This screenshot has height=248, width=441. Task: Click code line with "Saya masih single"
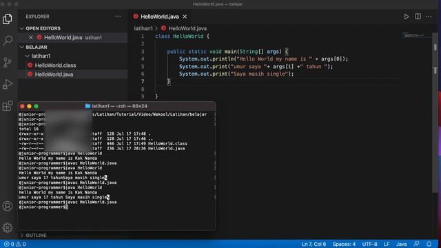[236, 74]
